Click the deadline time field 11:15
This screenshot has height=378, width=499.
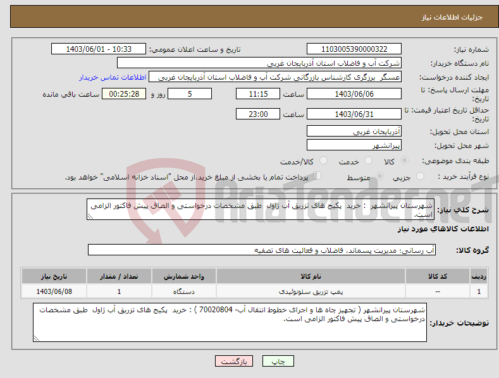pos(258,94)
